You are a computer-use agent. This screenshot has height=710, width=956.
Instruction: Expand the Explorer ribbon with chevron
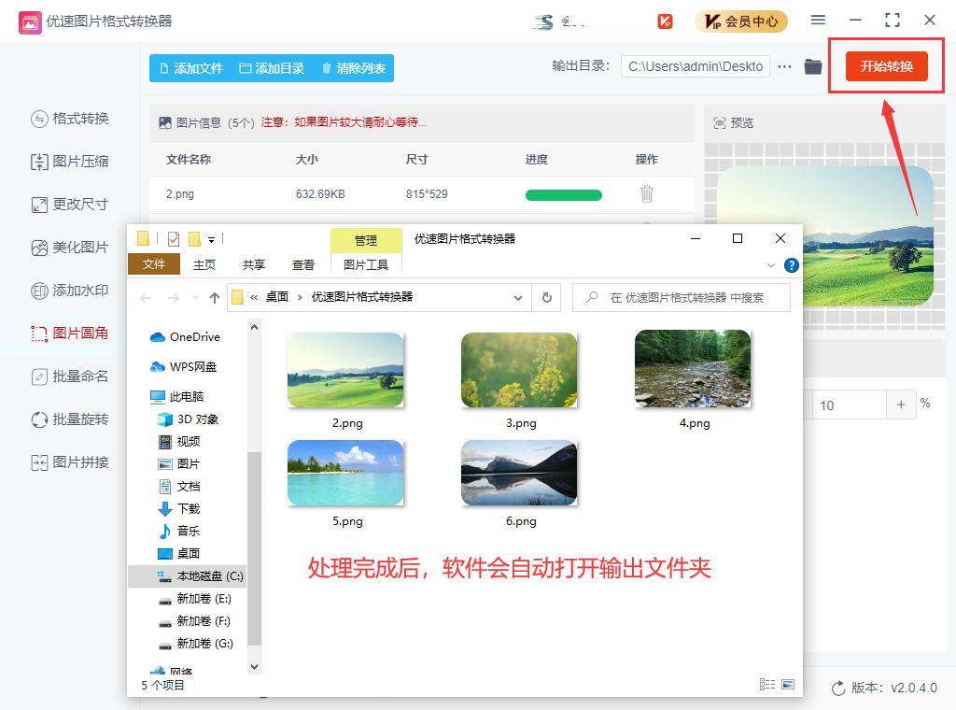coord(771,265)
